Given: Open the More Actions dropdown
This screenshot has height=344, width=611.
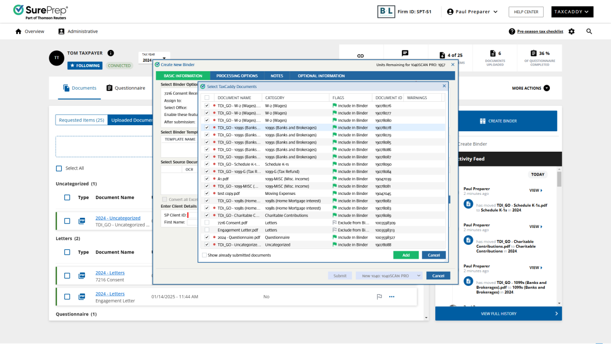Looking at the screenshot, I should click(531, 88).
